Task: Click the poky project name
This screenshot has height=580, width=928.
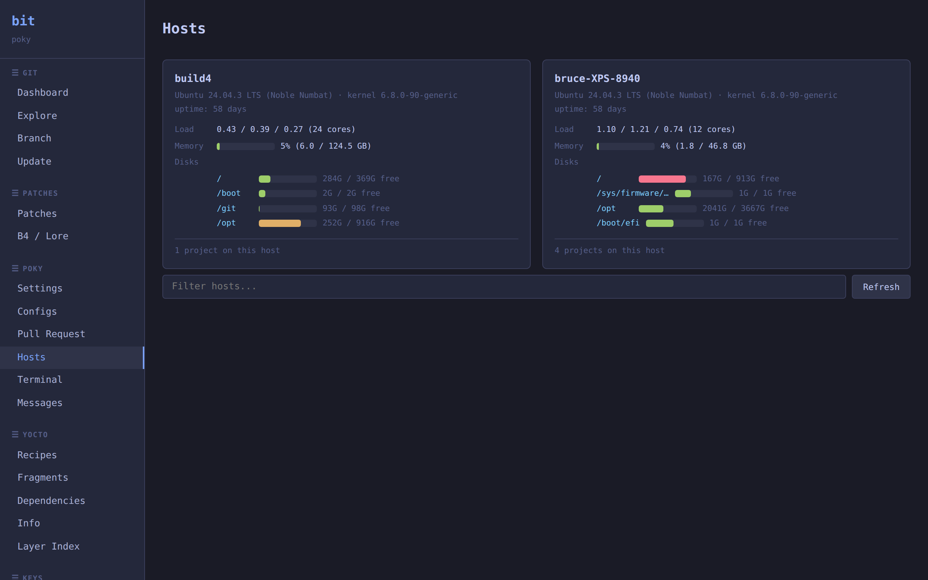Action: pos(21,40)
